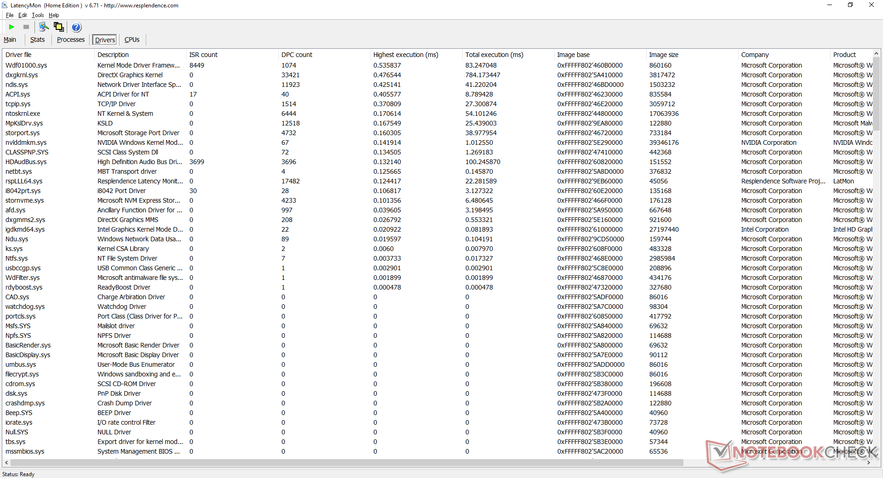883x478 pixels.
Task: Select the MpKslDrv.sys driver row
Action: pyautogui.click(x=437, y=123)
